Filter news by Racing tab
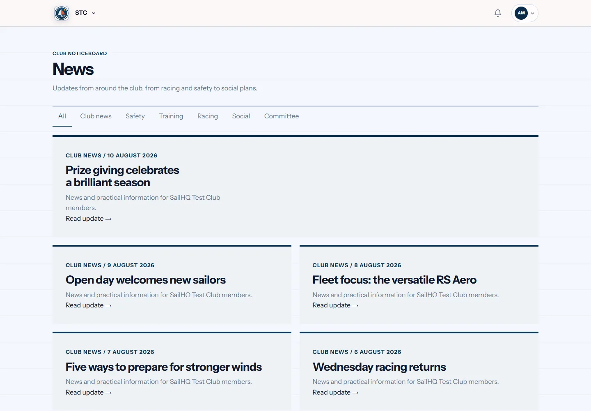The image size is (591, 411). point(208,116)
